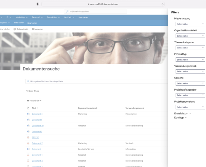Image resolution: width=206 pixels, height=167 pixels.
Task: Click the reload icon in address bar
Action: (x=162, y=4)
